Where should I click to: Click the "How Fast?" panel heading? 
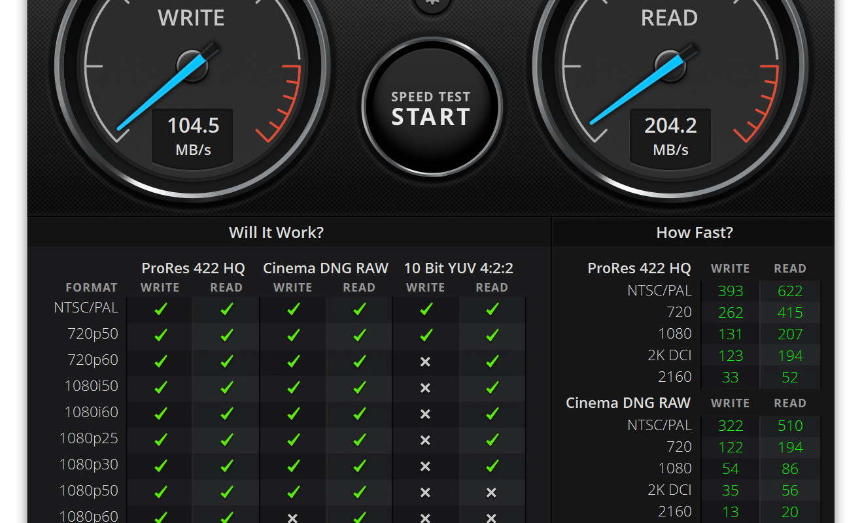pos(695,232)
